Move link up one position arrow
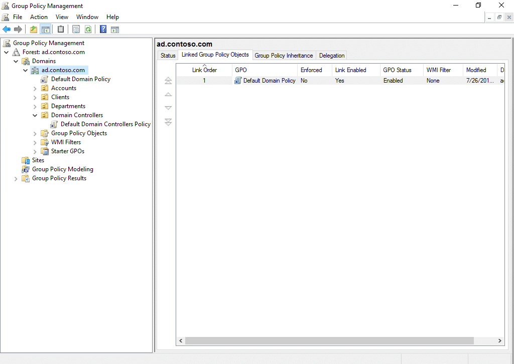The width and height of the screenshot is (514, 364). click(168, 95)
